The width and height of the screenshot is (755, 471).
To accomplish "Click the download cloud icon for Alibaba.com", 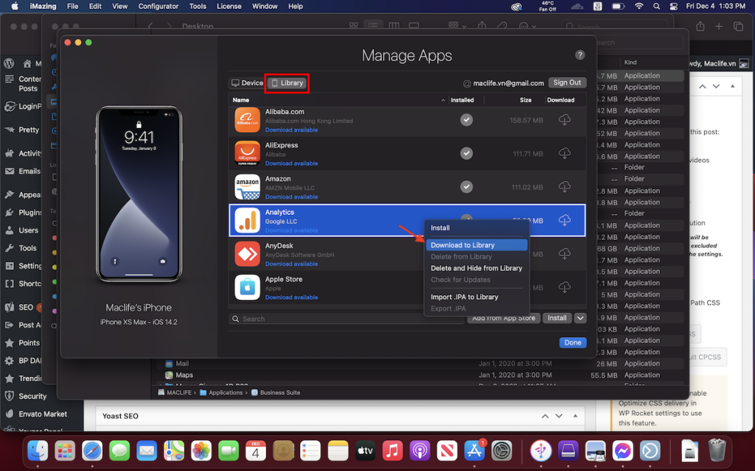I will pos(564,119).
